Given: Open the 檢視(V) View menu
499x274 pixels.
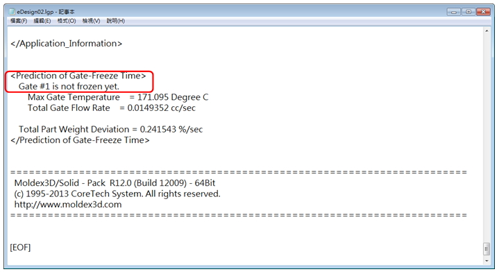Looking at the screenshot, I should pyautogui.click(x=91, y=21).
